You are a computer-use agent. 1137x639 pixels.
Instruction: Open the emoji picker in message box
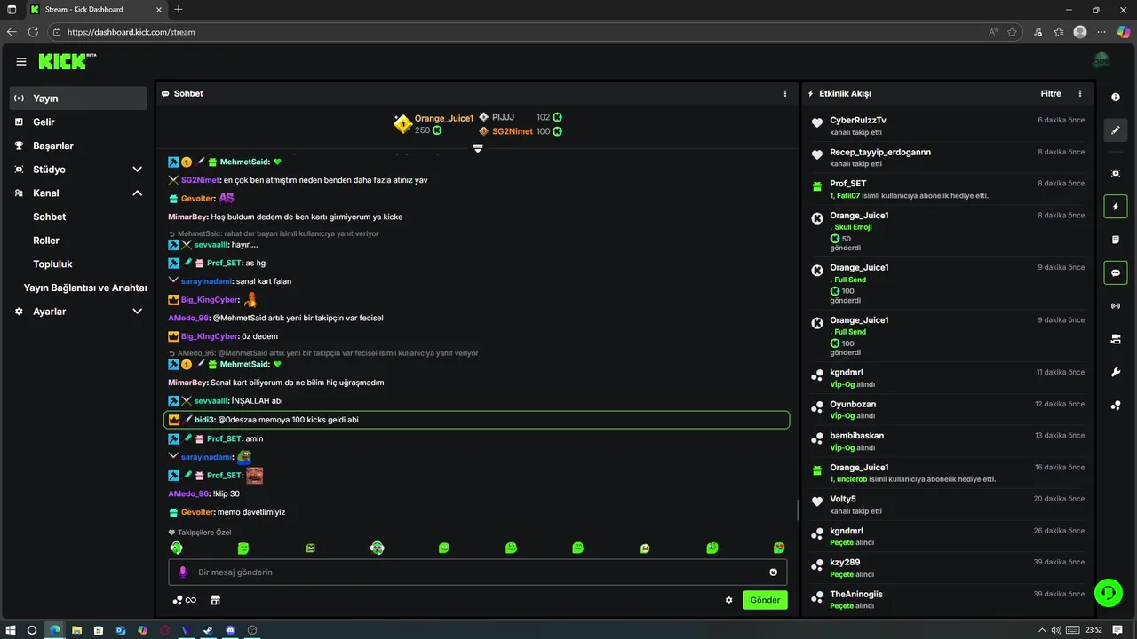tap(774, 572)
